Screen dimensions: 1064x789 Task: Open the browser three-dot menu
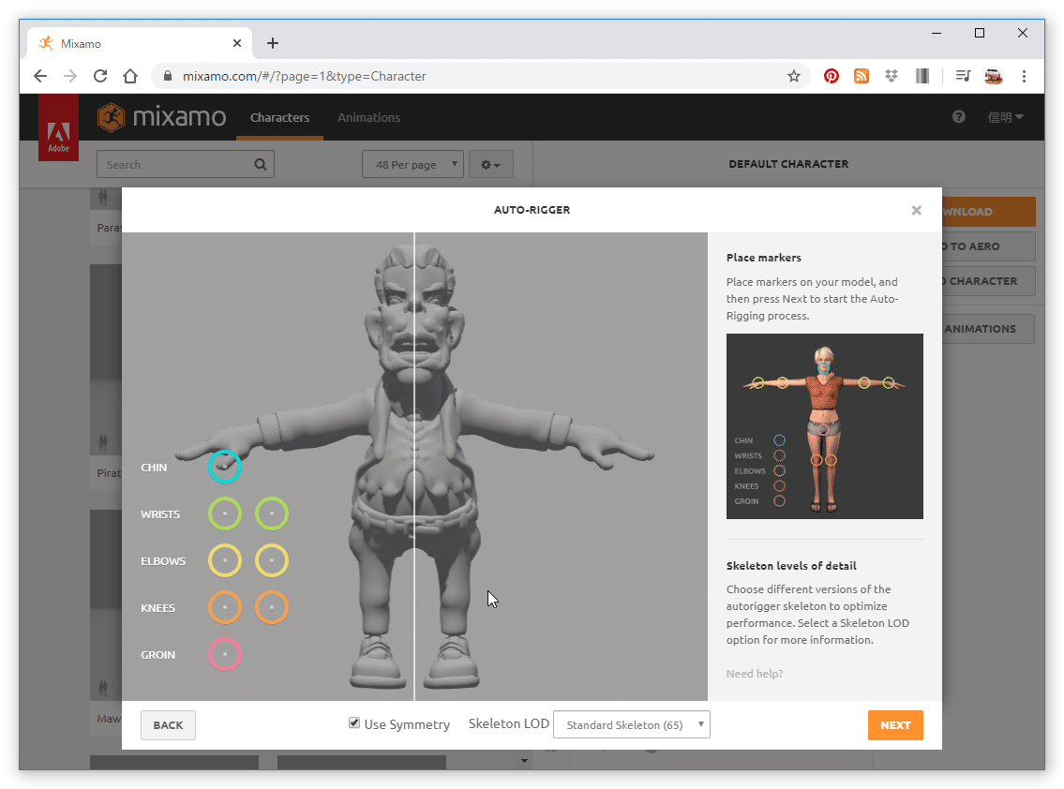1024,76
